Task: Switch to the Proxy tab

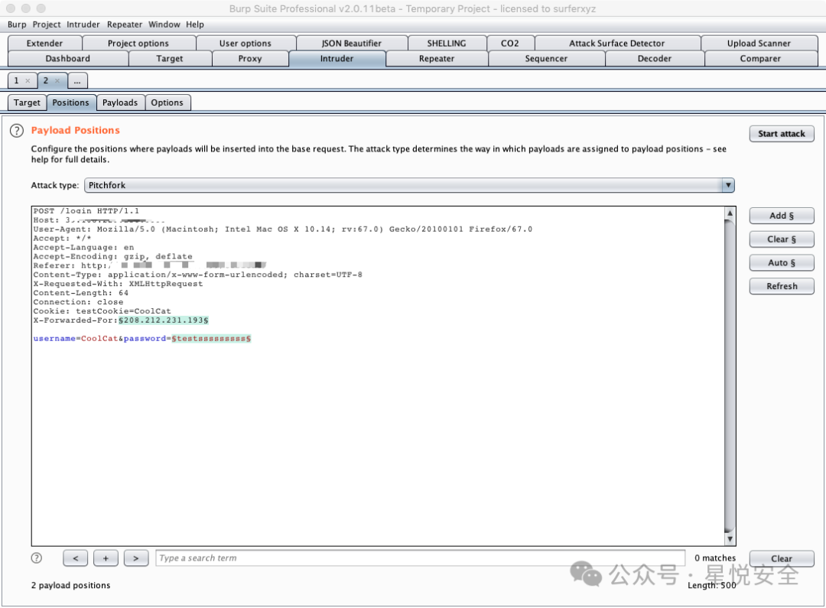Action: pyautogui.click(x=250, y=58)
